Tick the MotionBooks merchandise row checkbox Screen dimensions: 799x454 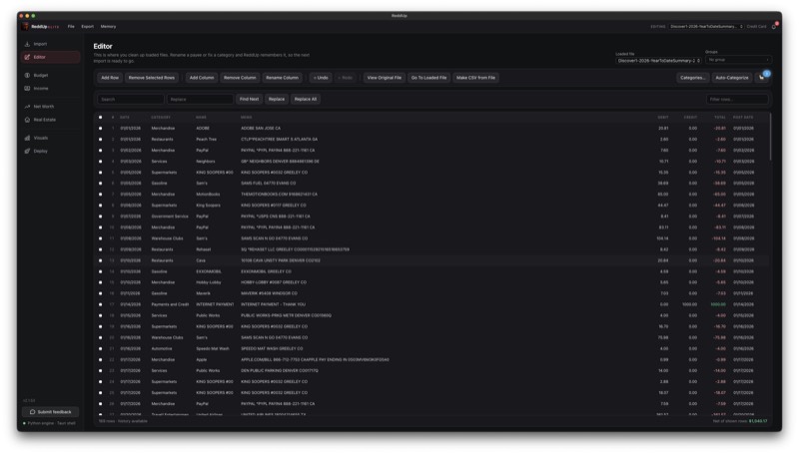coord(101,195)
